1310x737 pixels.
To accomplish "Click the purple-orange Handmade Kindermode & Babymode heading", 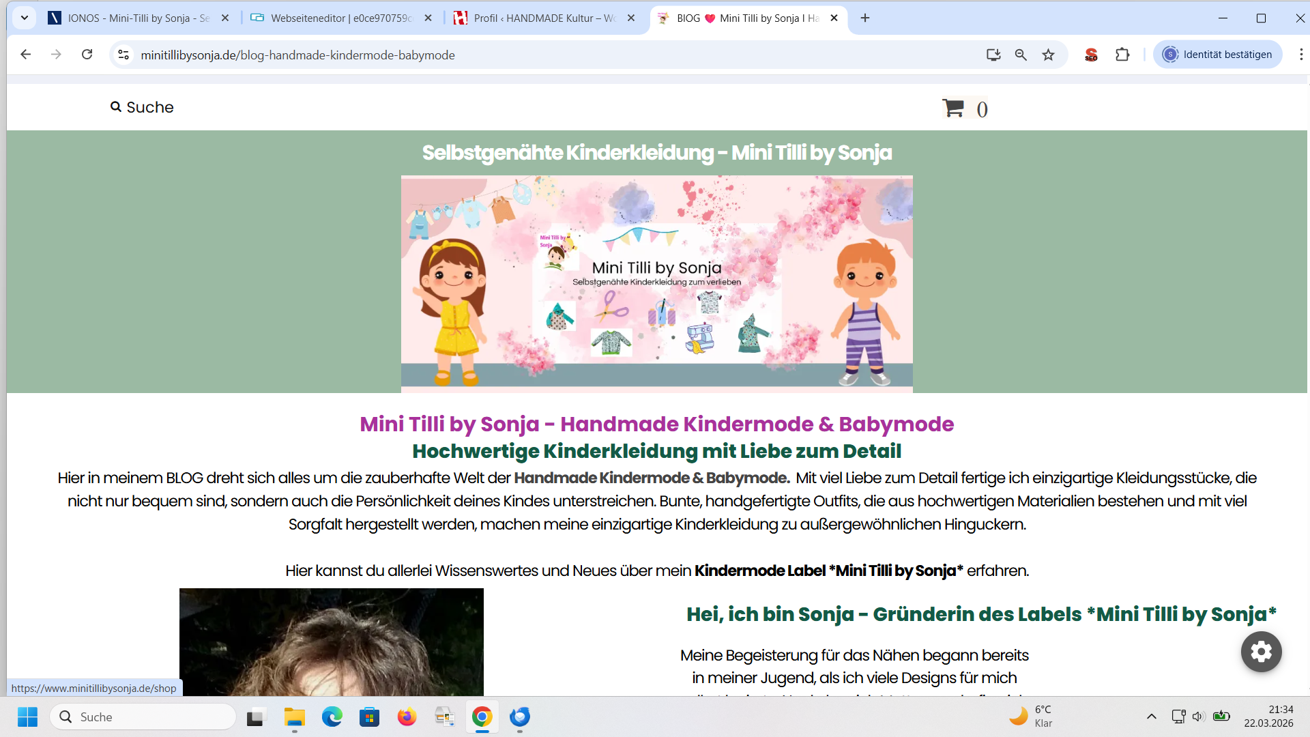I will point(656,424).
